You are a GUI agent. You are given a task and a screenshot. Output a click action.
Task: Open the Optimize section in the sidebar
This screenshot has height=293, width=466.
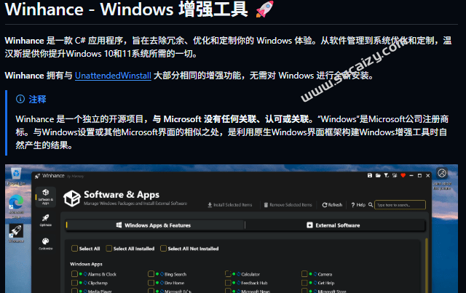45,220
